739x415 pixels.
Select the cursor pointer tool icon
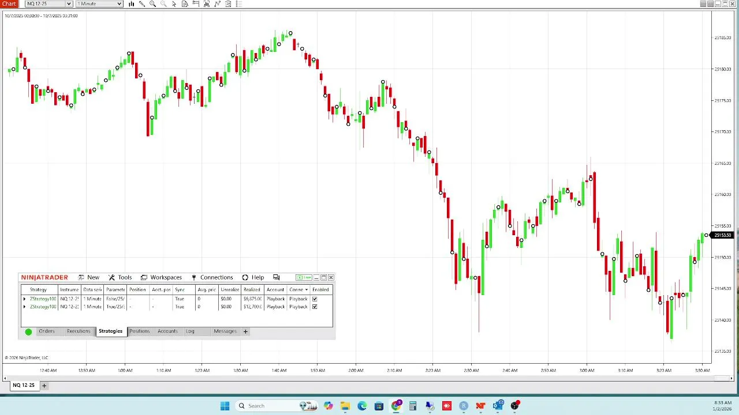tap(174, 4)
